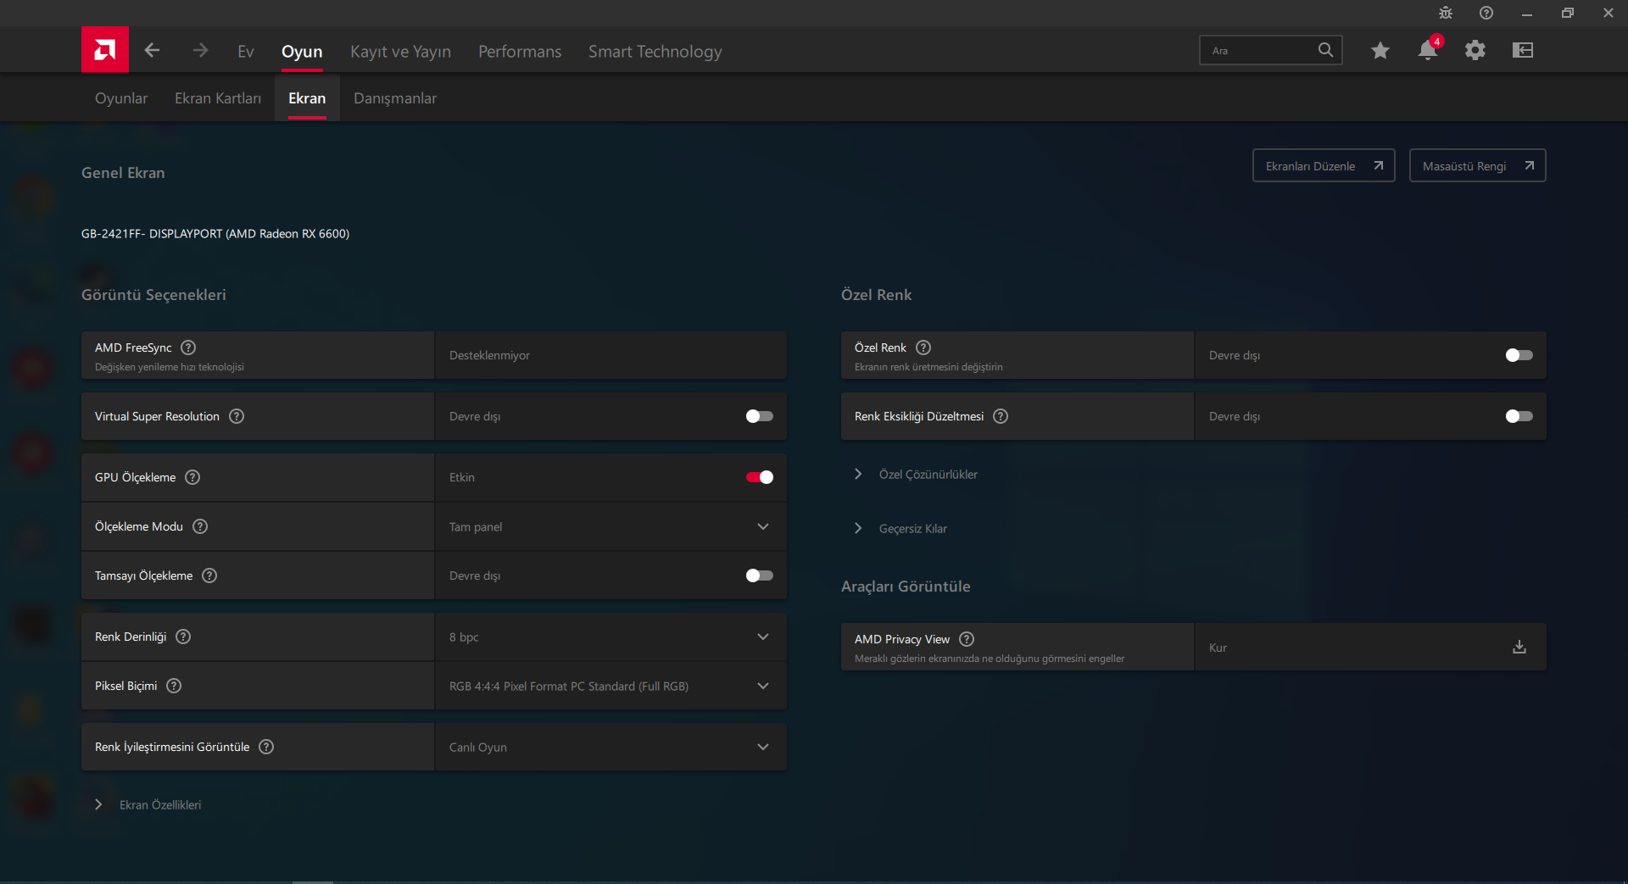
Task: Show Renk Derinliği help icon
Action: [x=183, y=637]
